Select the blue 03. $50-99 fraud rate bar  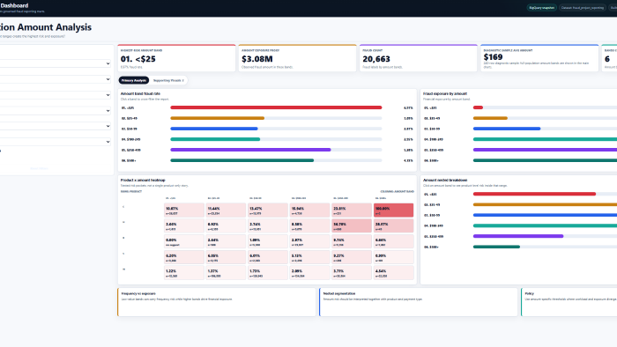click(x=214, y=129)
